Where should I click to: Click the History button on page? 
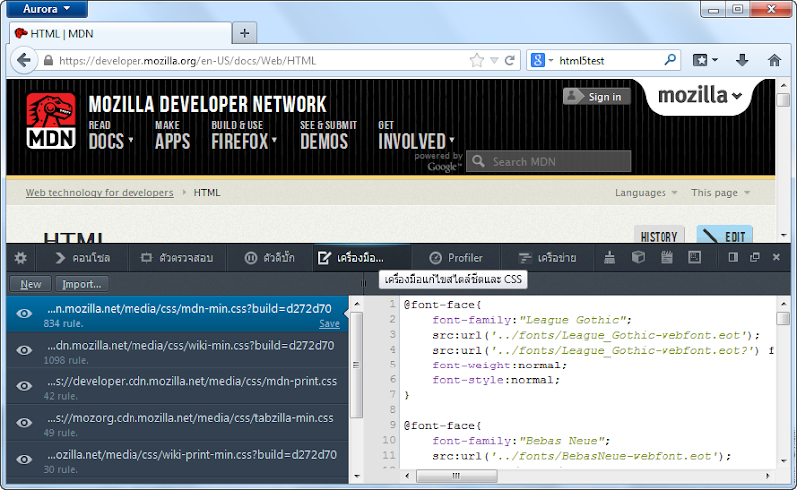[x=660, y=236]
